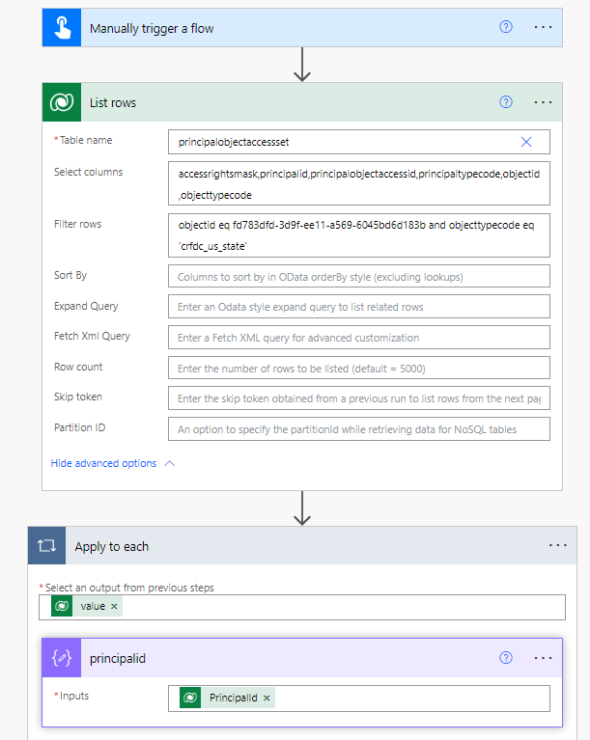Open help for Manually trigger a flow
Image resolution: width=590 pixels, height=740 pixels.
pos(506,27)
